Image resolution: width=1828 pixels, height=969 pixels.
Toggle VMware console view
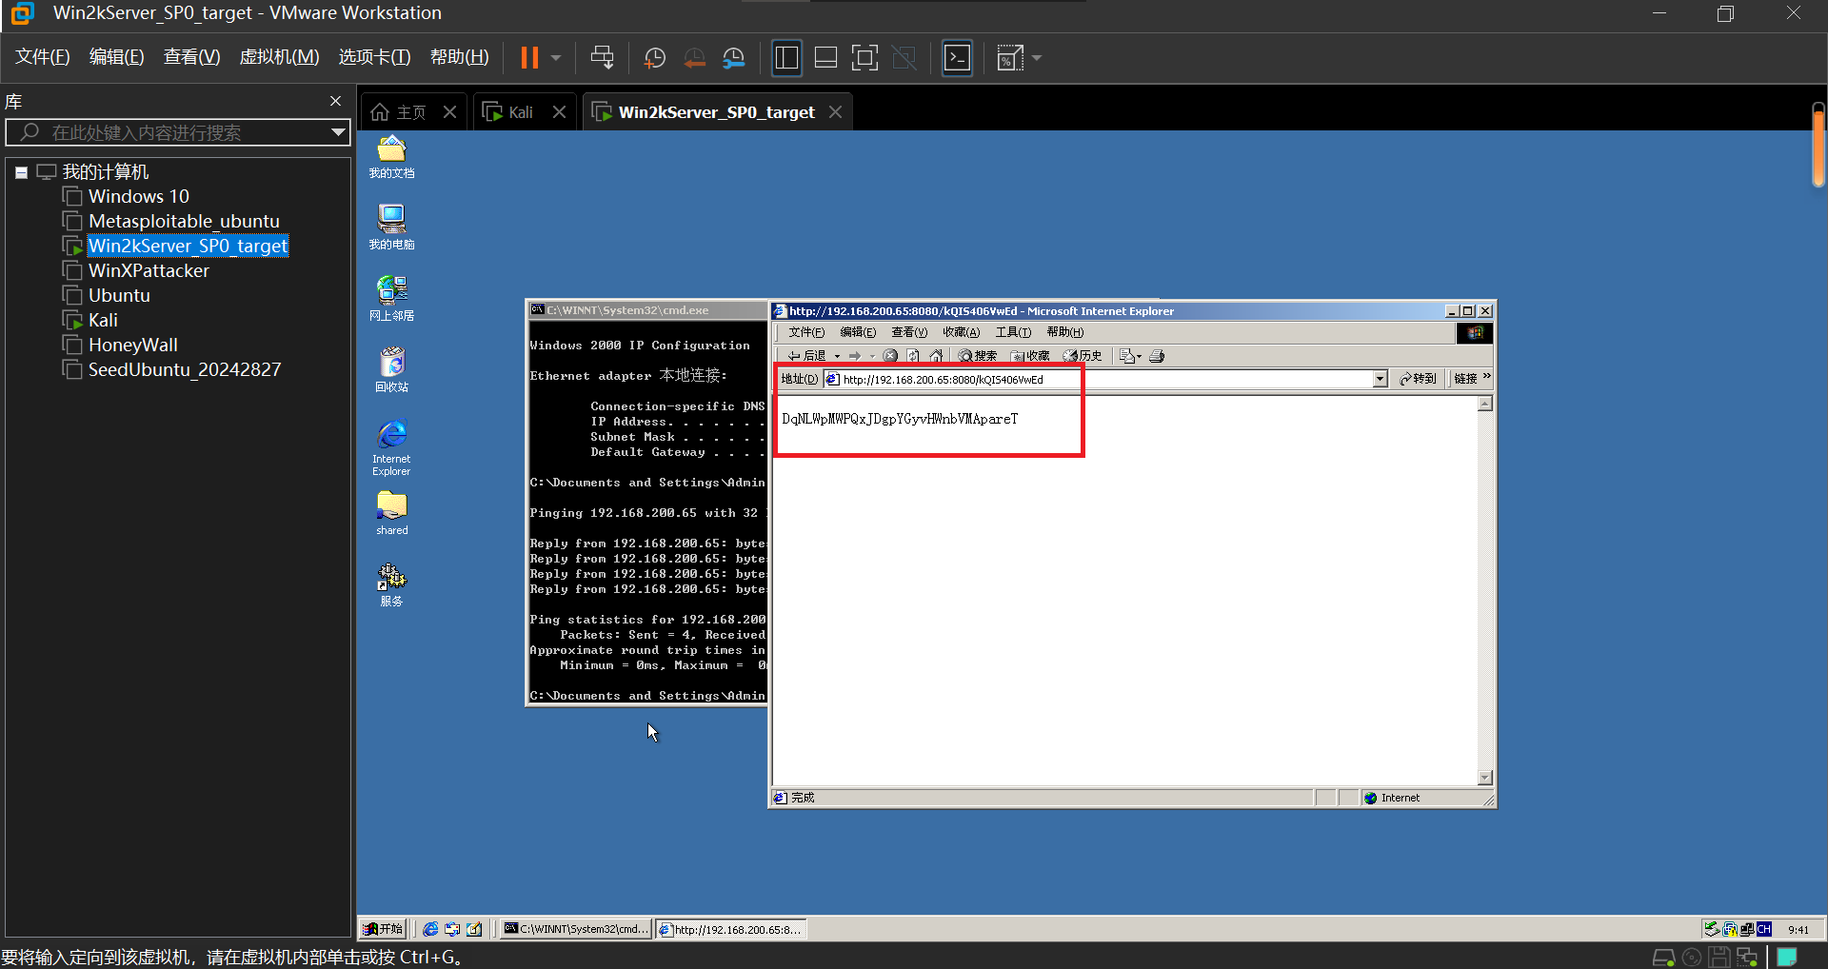pos(957,58)
